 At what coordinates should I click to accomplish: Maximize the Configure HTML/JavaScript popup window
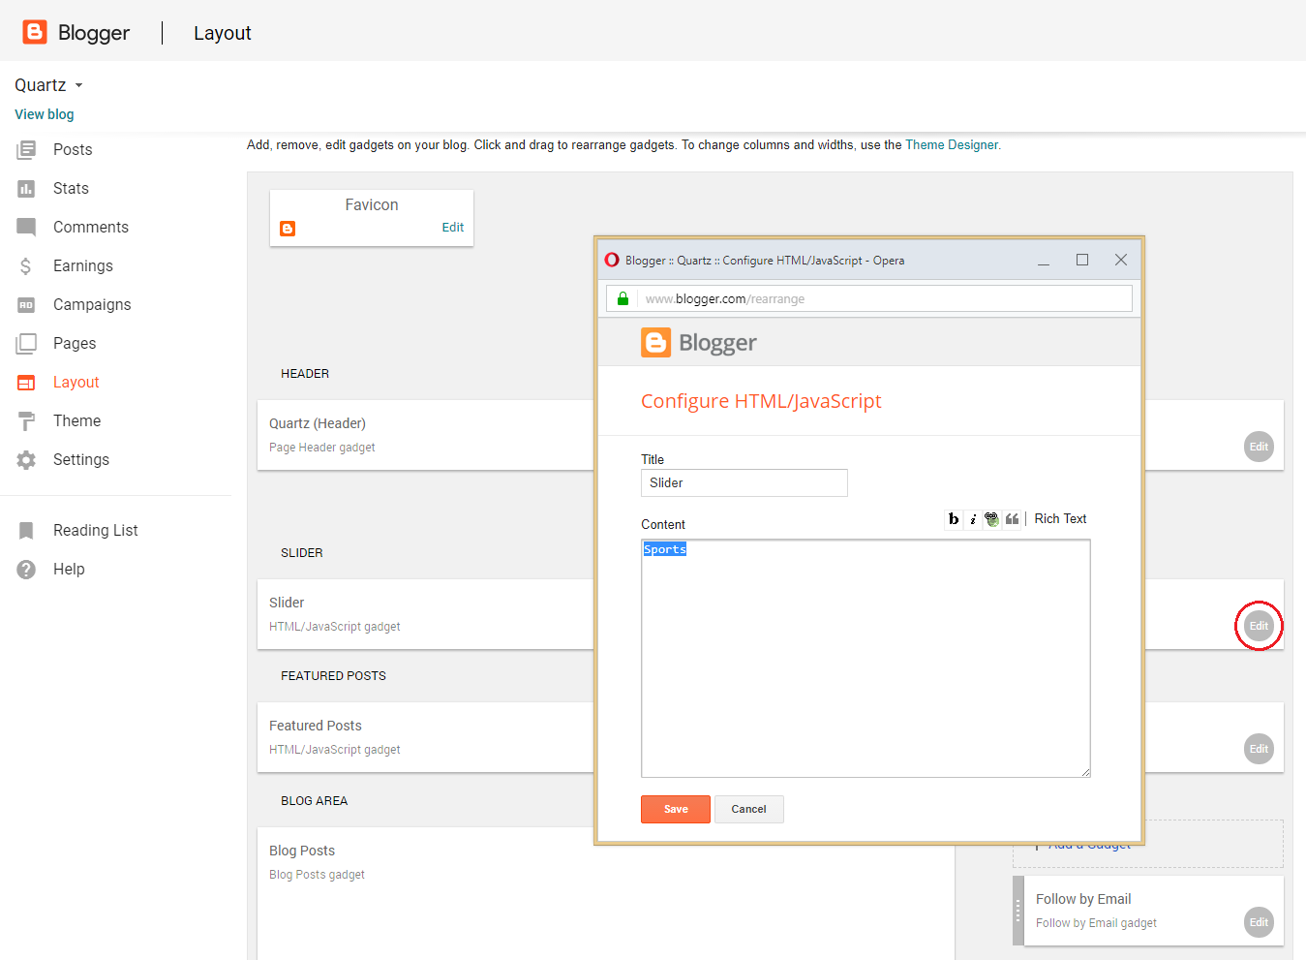[x=1082, y=260]
